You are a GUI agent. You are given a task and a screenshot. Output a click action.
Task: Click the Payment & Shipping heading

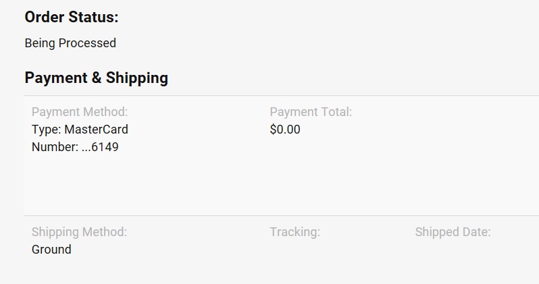coord(96,78)
